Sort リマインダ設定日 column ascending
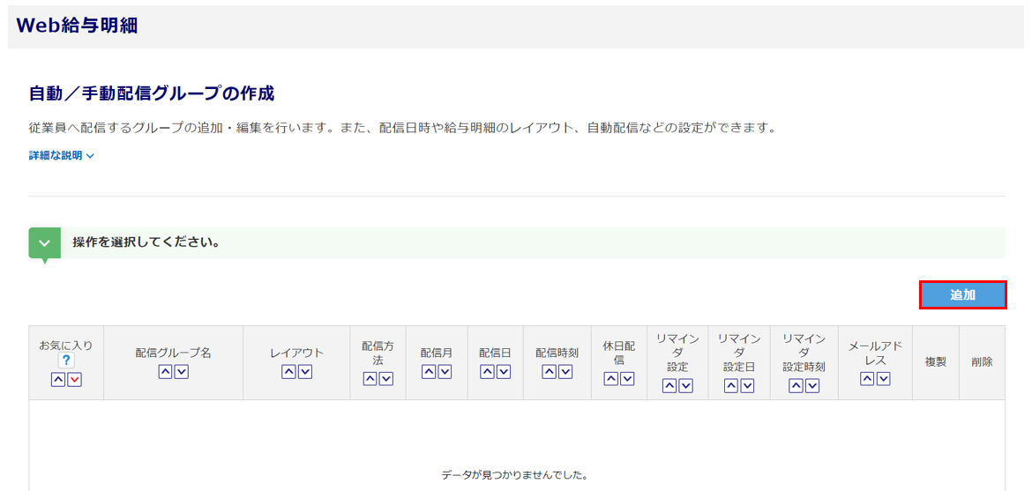1032x491 pixels. point(731,386)
